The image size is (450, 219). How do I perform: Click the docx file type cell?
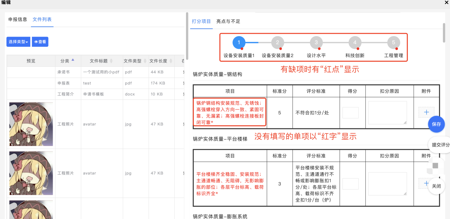135,94
